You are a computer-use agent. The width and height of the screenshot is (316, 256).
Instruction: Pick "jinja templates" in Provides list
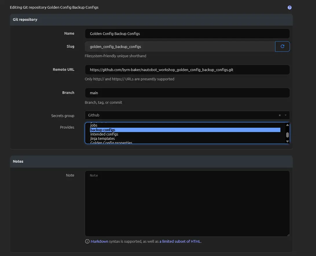click(x=102, y=139)
